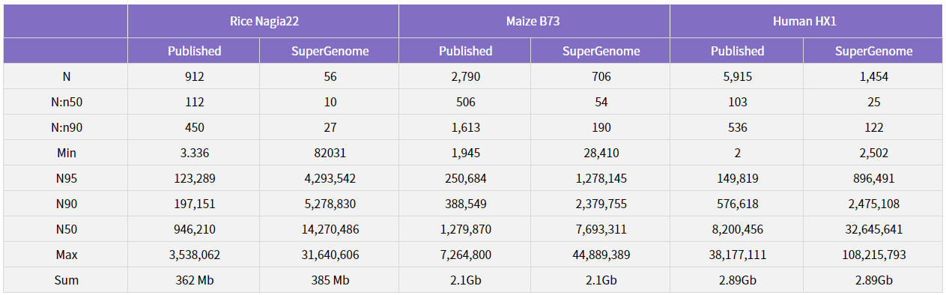Select the Maize B73 header cell

point(534,21)
